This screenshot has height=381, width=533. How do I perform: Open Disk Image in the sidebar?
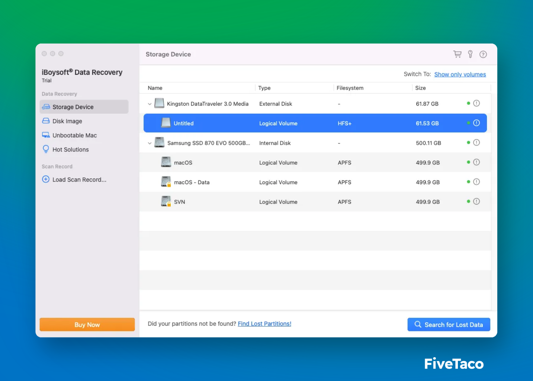(67, 121)
